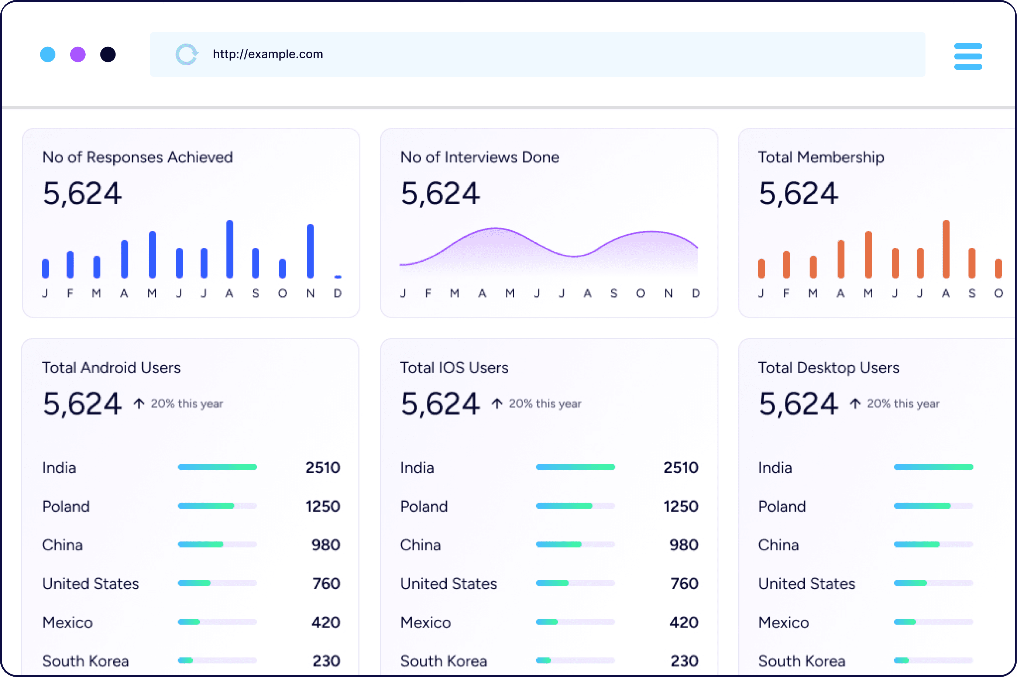This screenshot has height=677, width=1017.
Task: Click '20% this year' in Desktop Users card
Action: [x=903, y=404]
